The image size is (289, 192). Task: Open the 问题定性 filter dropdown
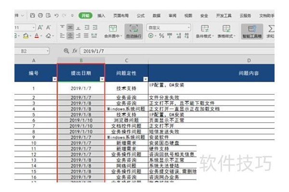coord(145,79)
